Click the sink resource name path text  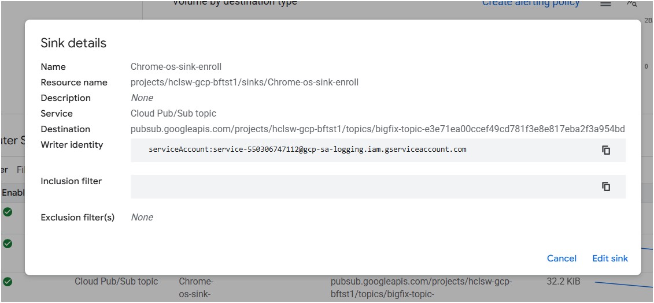point(245,83)
